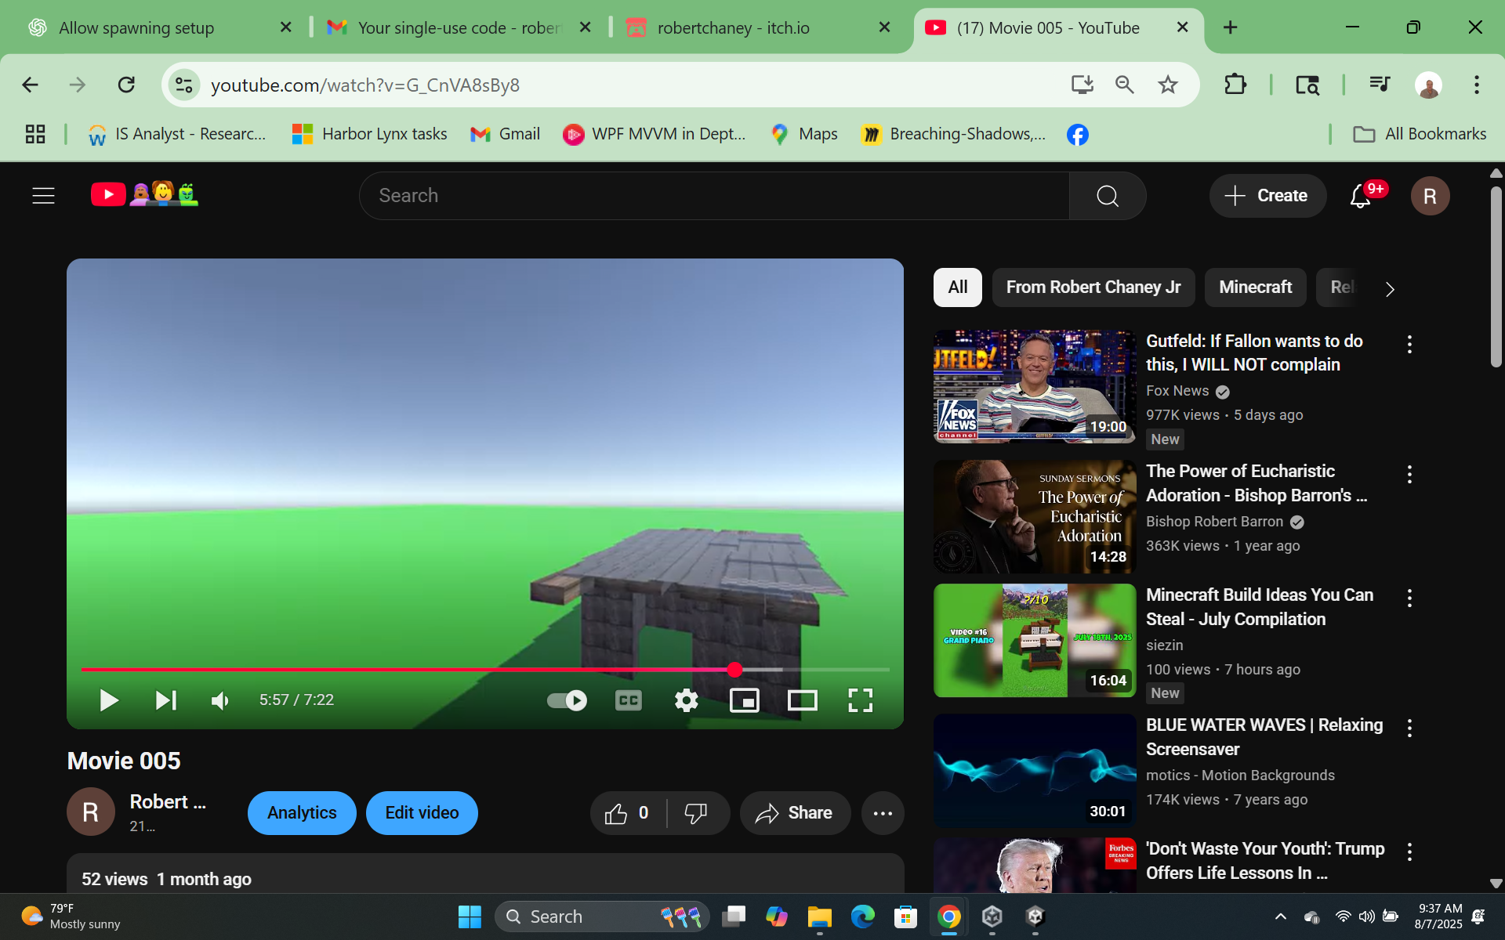Click the video progress bar scrubber
This screenshot has height=940, width=1505.
pos(734,670)
